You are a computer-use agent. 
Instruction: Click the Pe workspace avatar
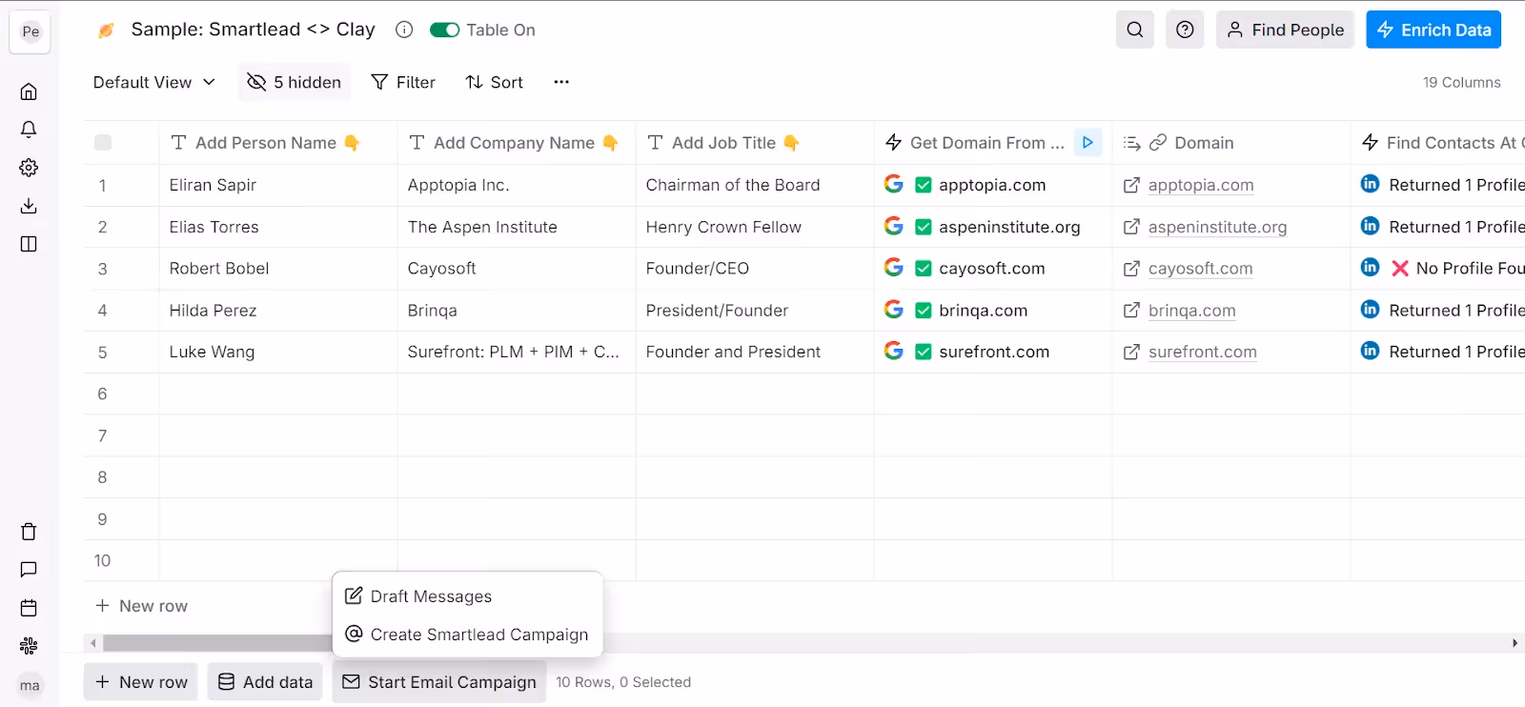pos(30,31)
